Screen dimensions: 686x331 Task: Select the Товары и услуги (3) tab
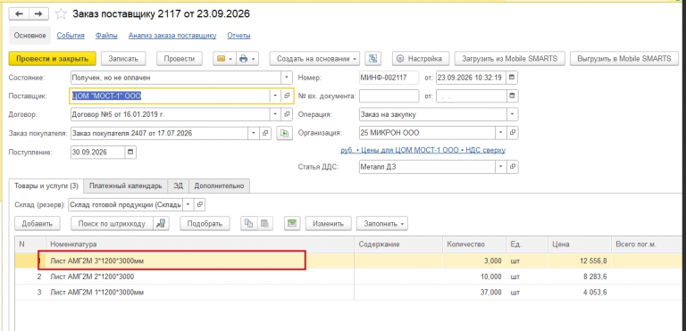[46, 186]
